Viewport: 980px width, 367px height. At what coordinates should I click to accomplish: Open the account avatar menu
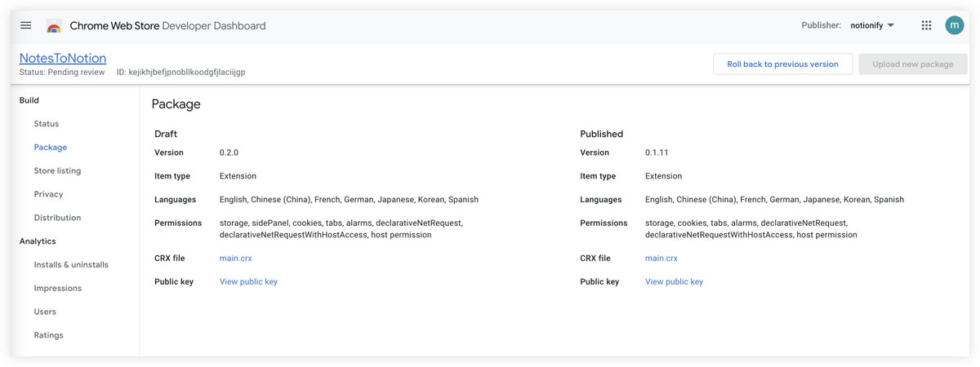pyautogui.click(x=955, y=25)
